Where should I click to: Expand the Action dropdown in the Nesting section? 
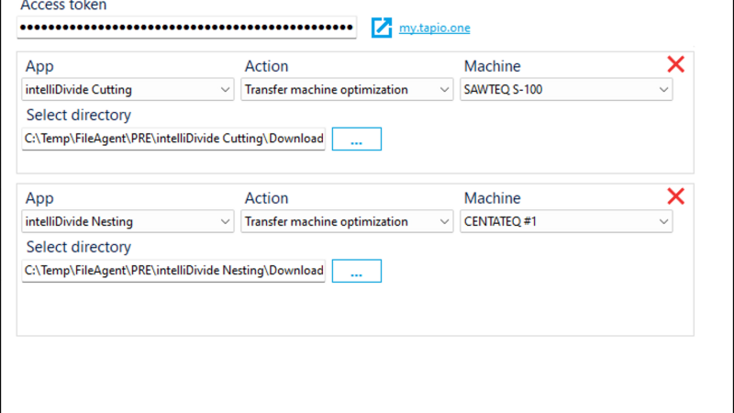tap(347, 221)
